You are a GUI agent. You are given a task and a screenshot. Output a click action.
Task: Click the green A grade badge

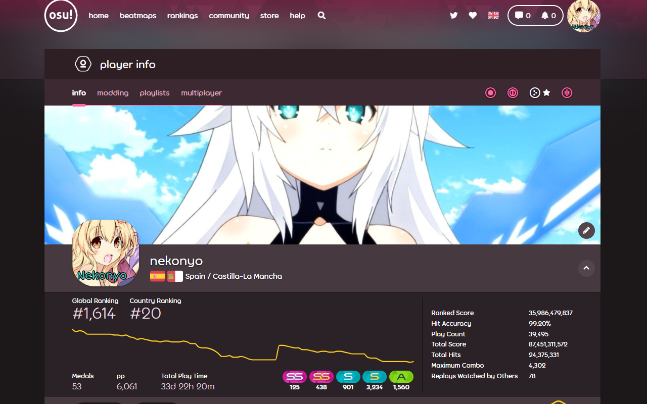401,377
